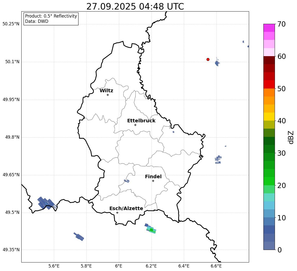
Task: Click the 5.8°E longitude tick label
Action: [x=86, y=266]
